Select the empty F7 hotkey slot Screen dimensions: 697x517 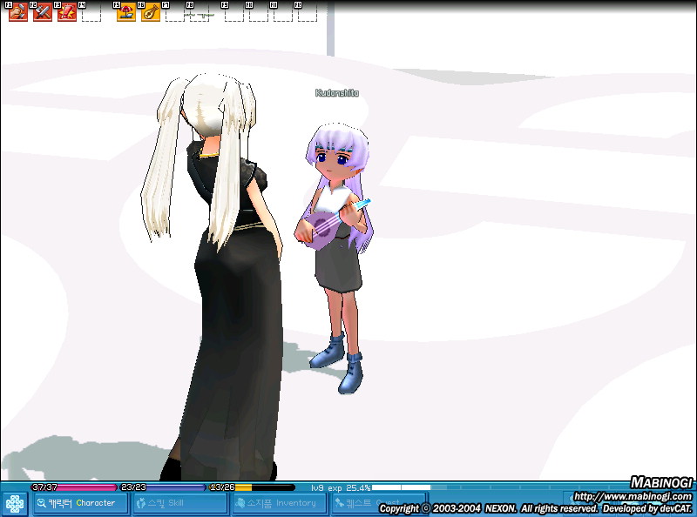click(x=175, y=12)
